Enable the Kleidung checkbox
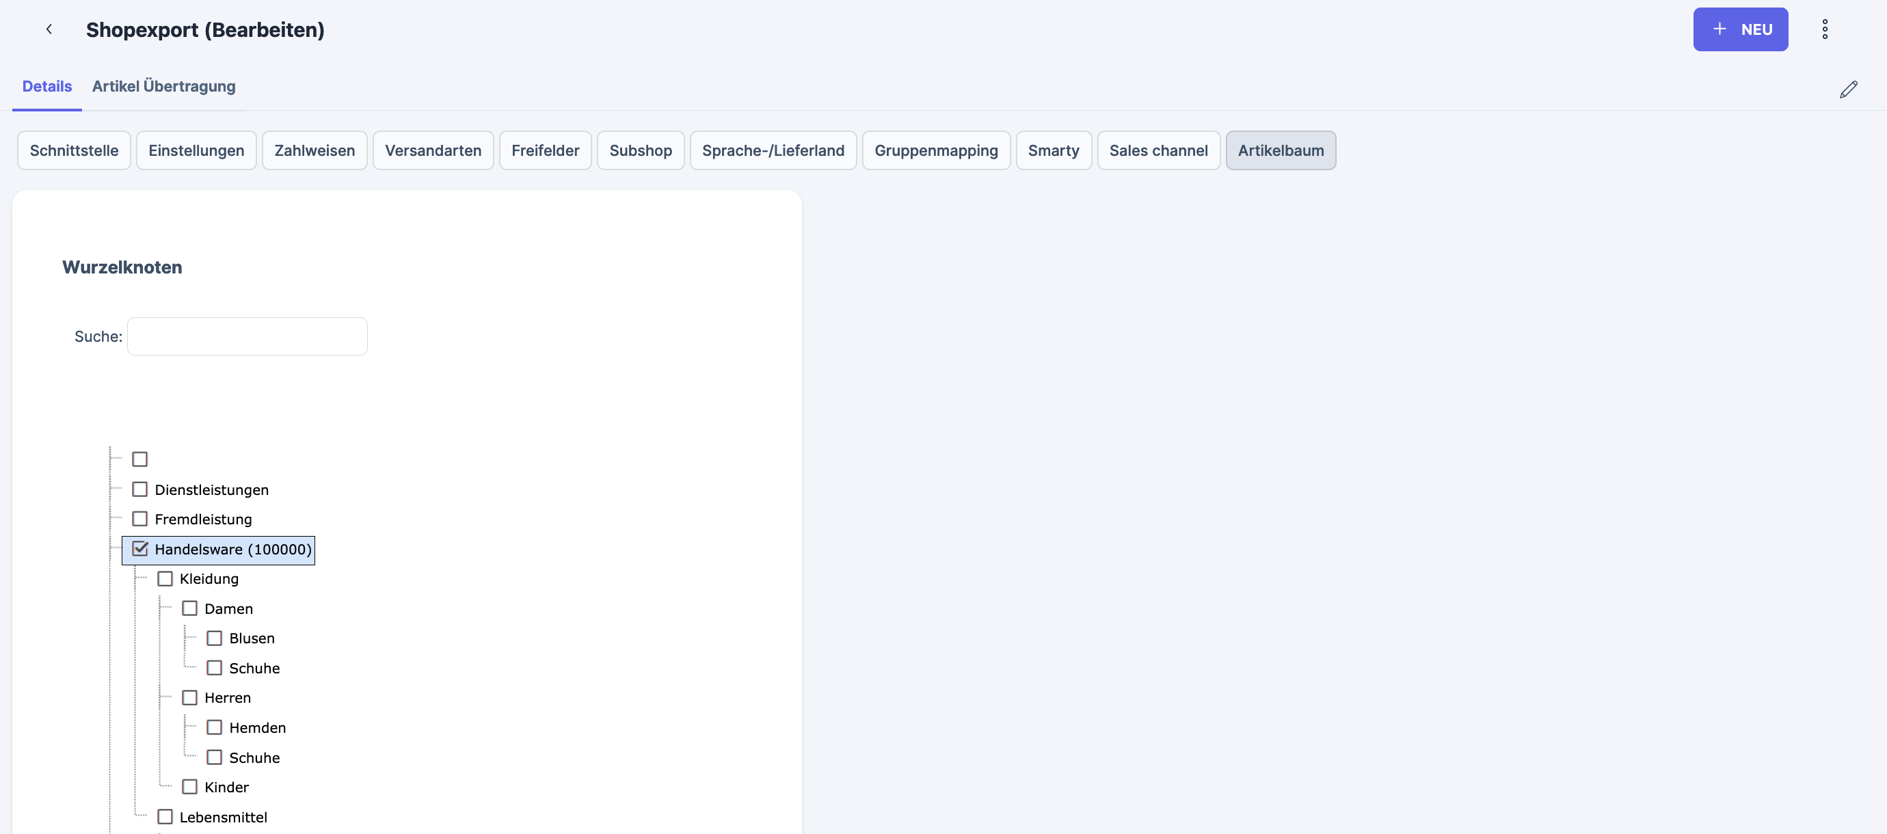This screenshot has width=1887, height=834. [165, 579]
